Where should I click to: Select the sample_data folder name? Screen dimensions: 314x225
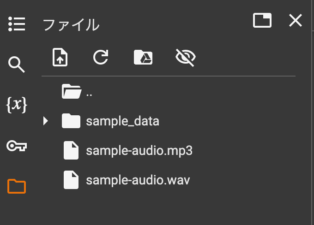(x=122, y=121)
